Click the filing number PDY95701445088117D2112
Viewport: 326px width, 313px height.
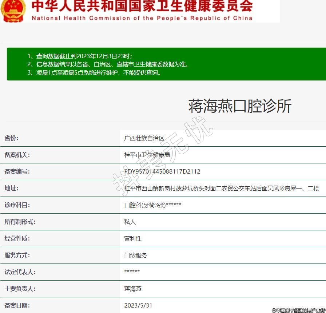tap(162, 171)
